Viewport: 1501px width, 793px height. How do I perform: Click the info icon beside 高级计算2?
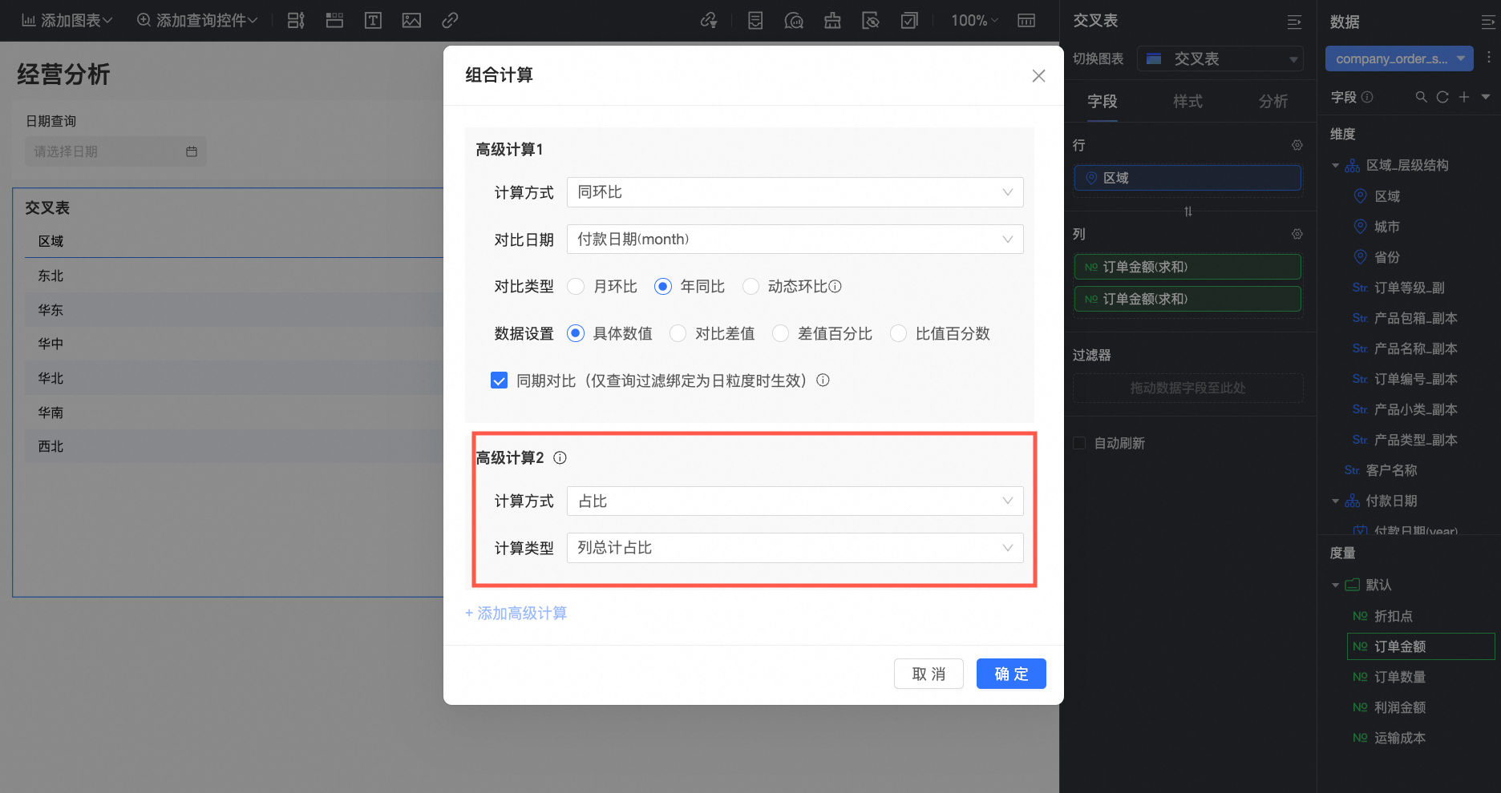560,458
